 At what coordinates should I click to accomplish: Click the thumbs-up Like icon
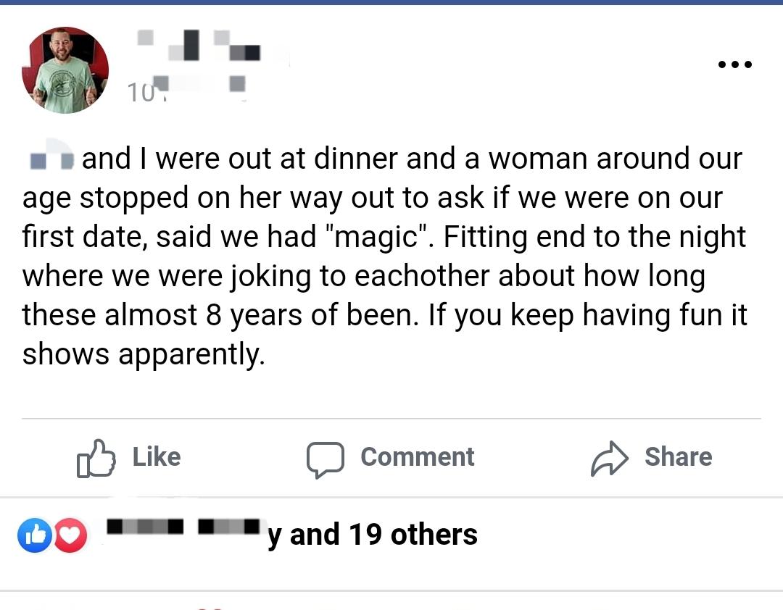95,457
